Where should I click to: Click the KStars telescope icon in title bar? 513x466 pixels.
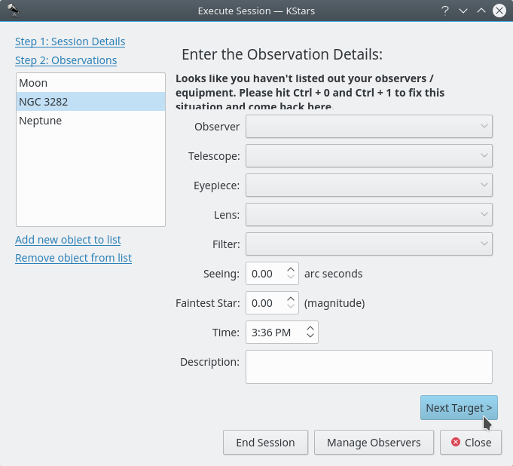[13, 11]
